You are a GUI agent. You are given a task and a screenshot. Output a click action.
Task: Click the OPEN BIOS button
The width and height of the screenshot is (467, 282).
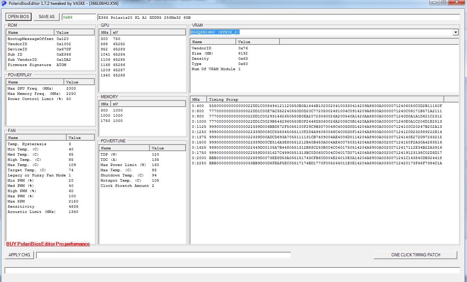pyautogui.click(x=18, y=17)
